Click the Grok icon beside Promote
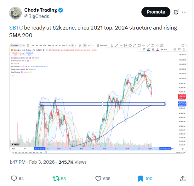Viewport: 194px width, 186px height. (176, 12)
